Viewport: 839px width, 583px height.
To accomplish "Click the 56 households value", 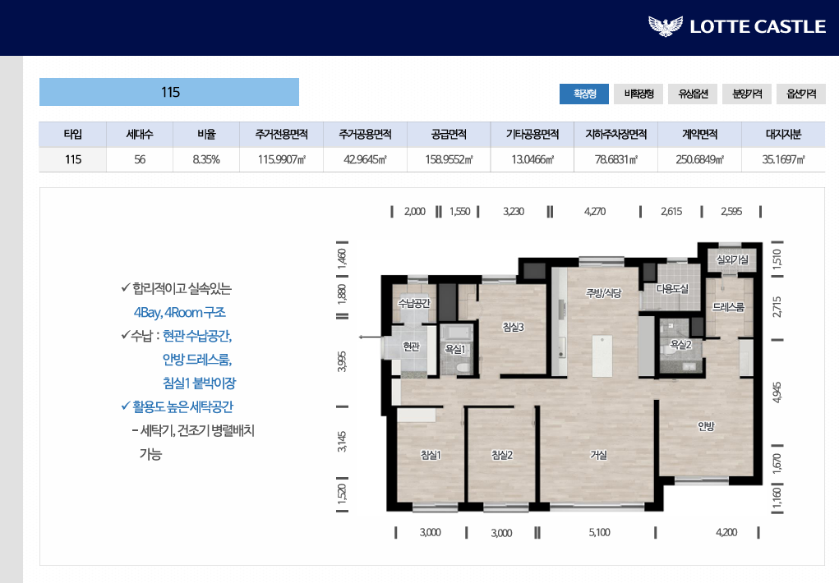I will click(x=140, y=159).
